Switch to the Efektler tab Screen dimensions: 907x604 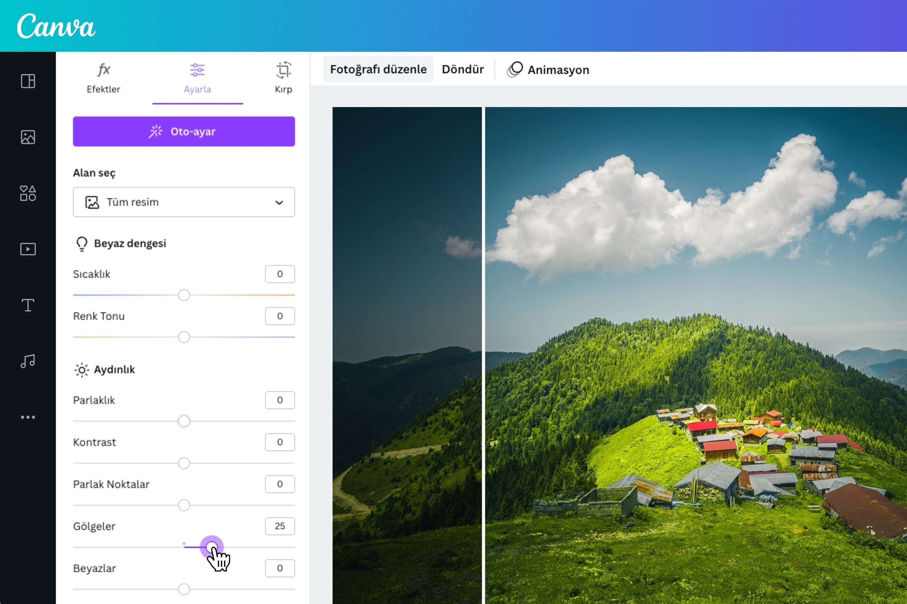[103, 78]
